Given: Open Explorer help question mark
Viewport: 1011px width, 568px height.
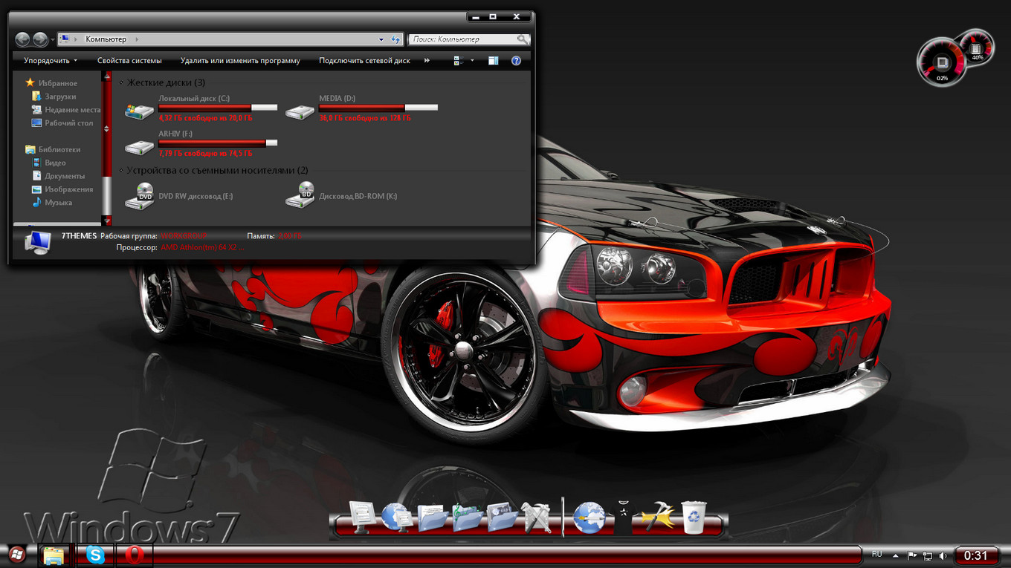Looking at the screenshot, I should point(516,61).
